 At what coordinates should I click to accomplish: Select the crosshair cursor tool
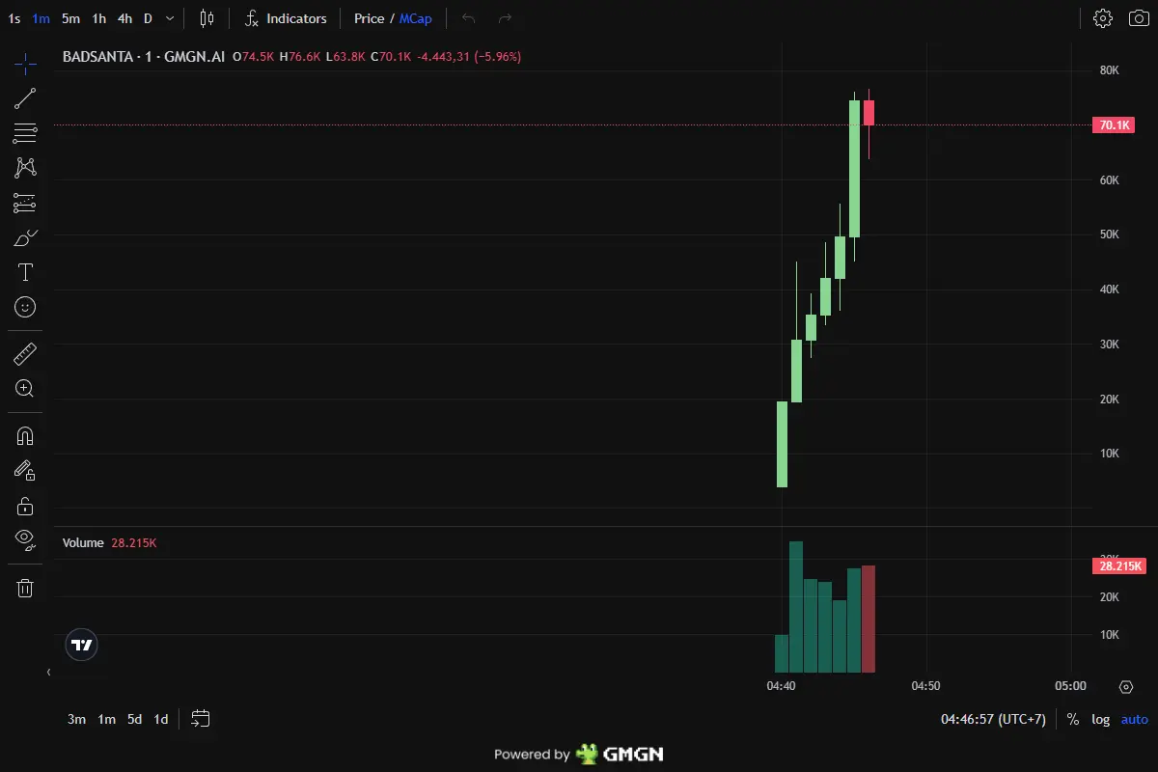pyautogui.click(x=25, y=65)
